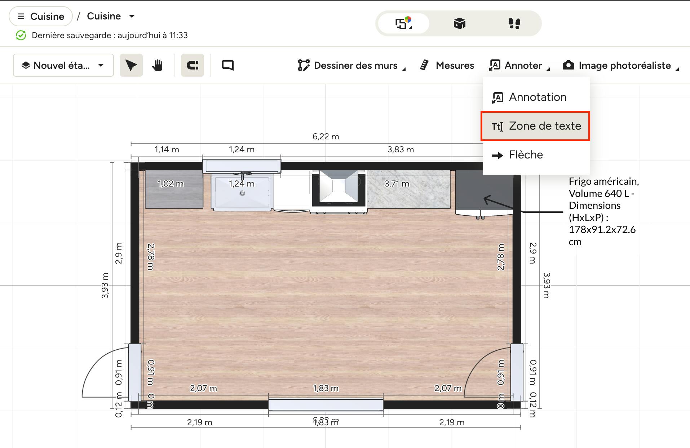
Task: Collapse the Annoter dropdown menu
Action: coord(519,65)
